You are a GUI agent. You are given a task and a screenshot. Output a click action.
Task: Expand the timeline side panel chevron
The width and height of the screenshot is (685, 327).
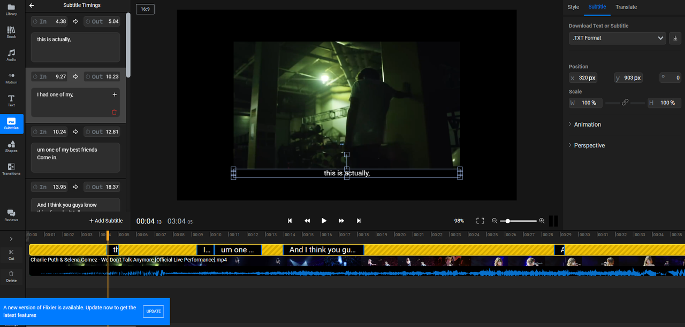click(11, 239)
